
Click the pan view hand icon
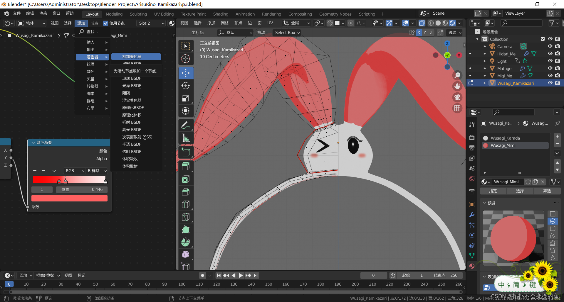tap(457, 86)
